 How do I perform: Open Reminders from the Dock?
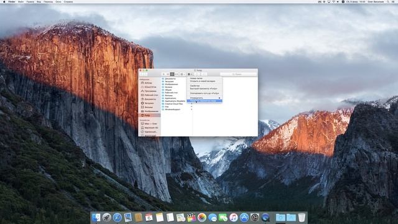click(170, 217)
